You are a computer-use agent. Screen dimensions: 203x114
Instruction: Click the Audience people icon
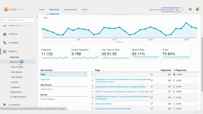coord(5,34)
